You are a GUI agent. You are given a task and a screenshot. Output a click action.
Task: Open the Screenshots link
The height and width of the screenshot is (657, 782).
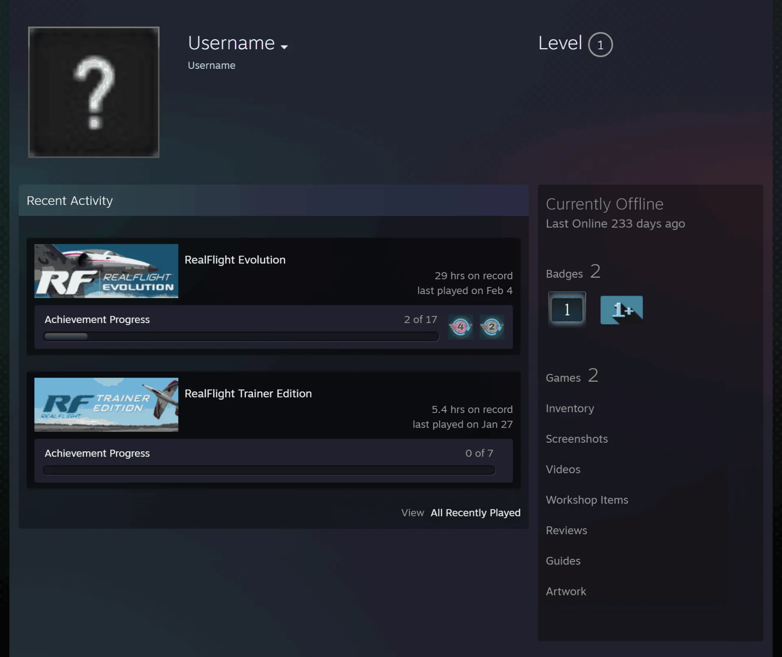tap(577, 439)
